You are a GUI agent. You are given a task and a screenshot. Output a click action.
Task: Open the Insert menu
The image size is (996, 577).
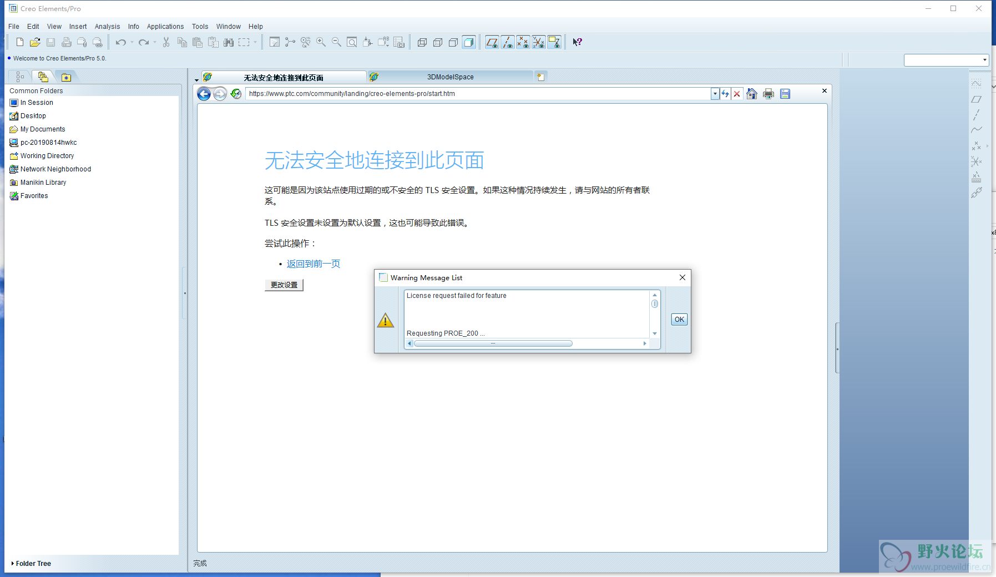78,27
